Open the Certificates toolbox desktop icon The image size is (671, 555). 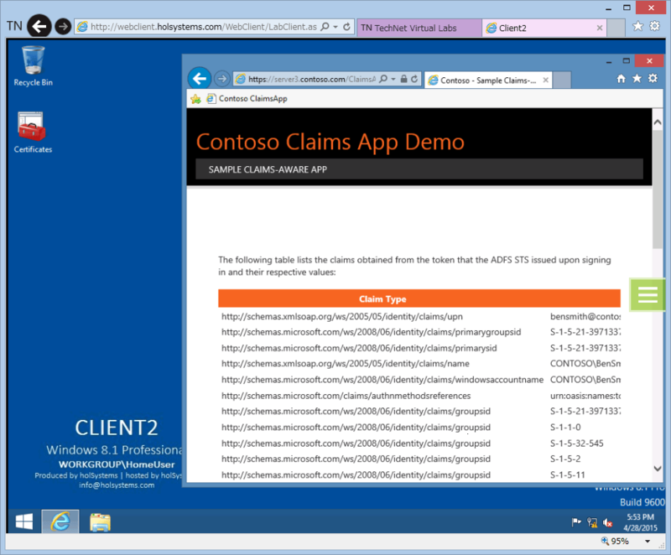click(33, 132)
